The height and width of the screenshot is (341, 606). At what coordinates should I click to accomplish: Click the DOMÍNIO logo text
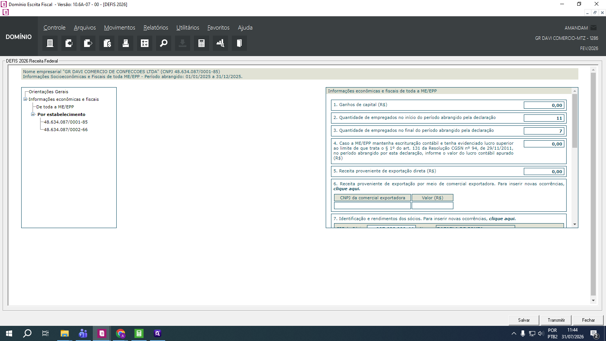pos(19,37)
